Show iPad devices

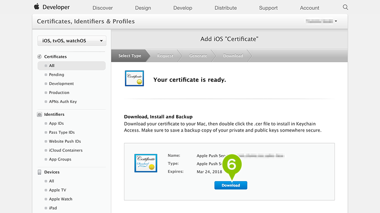53,208
